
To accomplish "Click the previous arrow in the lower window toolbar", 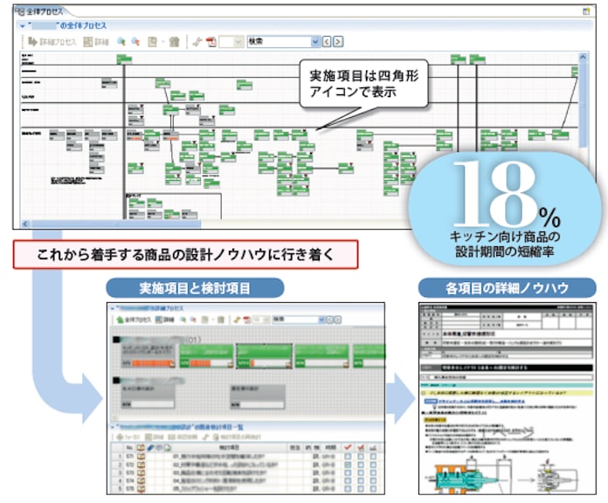I will [329, 320].
